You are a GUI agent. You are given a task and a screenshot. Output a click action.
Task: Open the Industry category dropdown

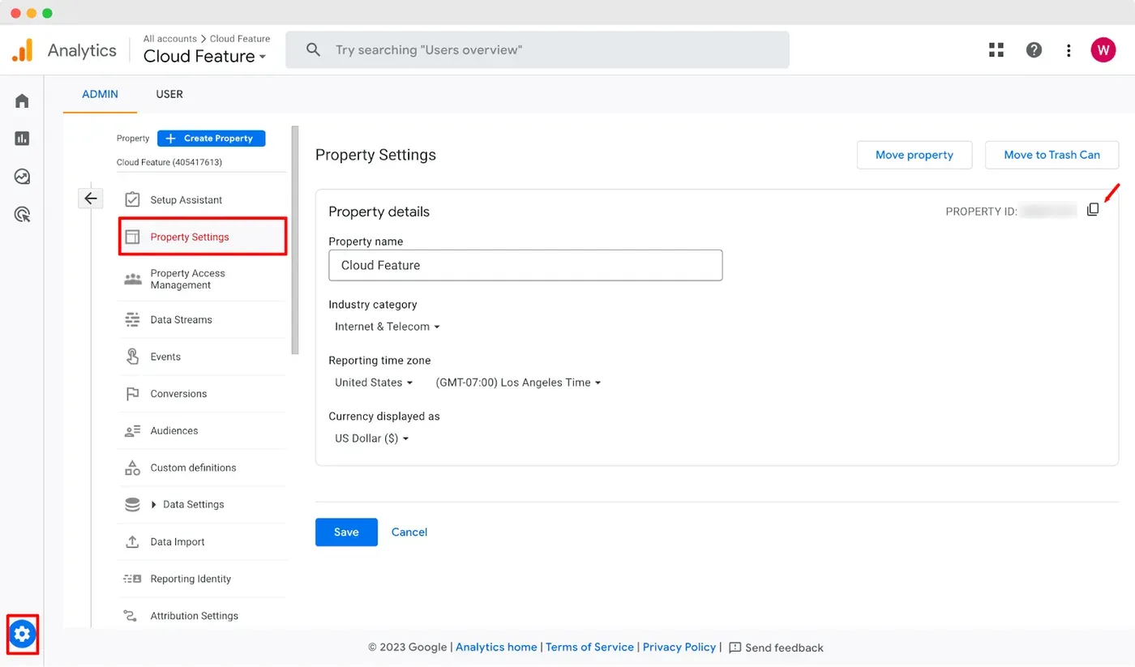(387, 327)
